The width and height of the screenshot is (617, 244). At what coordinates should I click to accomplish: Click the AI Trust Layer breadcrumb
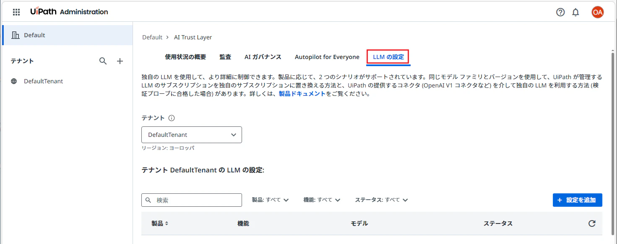pos(193,37)
